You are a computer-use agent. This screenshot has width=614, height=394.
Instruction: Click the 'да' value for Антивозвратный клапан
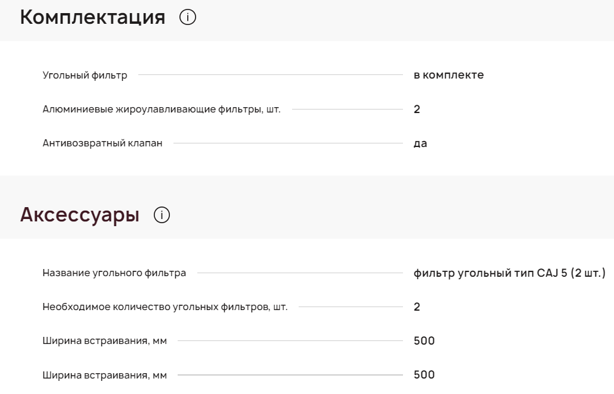pos(420,143)
